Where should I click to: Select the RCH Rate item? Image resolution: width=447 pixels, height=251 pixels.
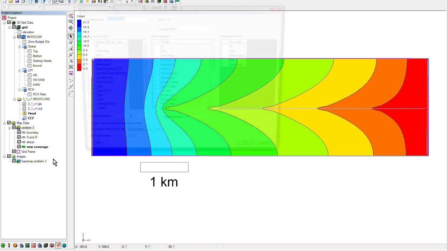(x=39, y=94)
